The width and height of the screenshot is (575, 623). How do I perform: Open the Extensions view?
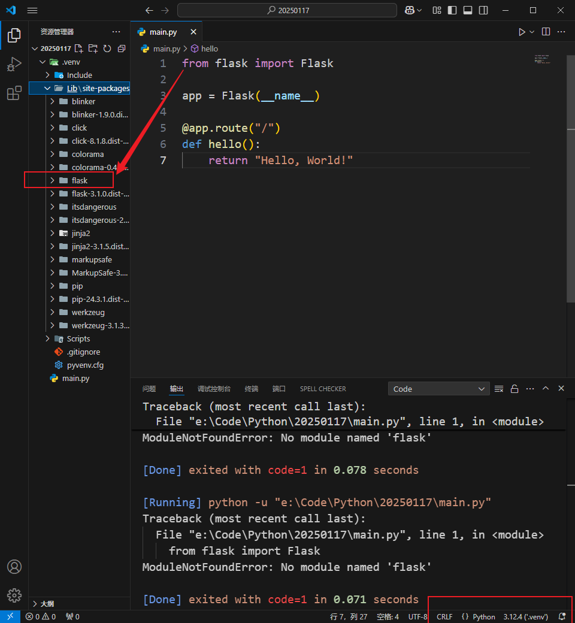point(14,93)
